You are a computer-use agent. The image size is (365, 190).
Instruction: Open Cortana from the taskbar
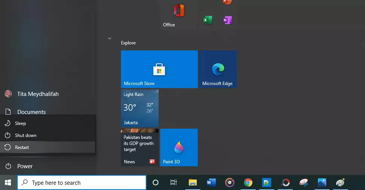coord(156,182)
